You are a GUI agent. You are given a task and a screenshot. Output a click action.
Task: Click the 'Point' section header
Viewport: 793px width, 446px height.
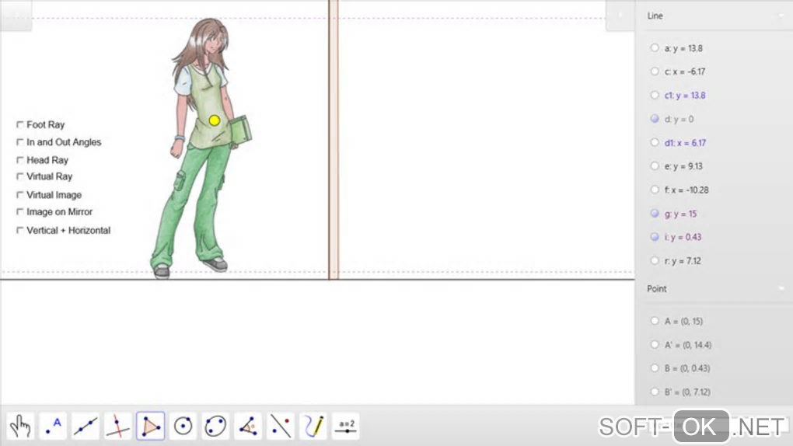click(x=656, y=289)
